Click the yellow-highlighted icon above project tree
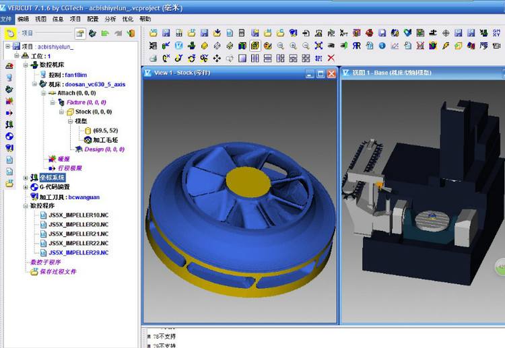The height and width of the screenshot is (348, 505). [11, 33]
